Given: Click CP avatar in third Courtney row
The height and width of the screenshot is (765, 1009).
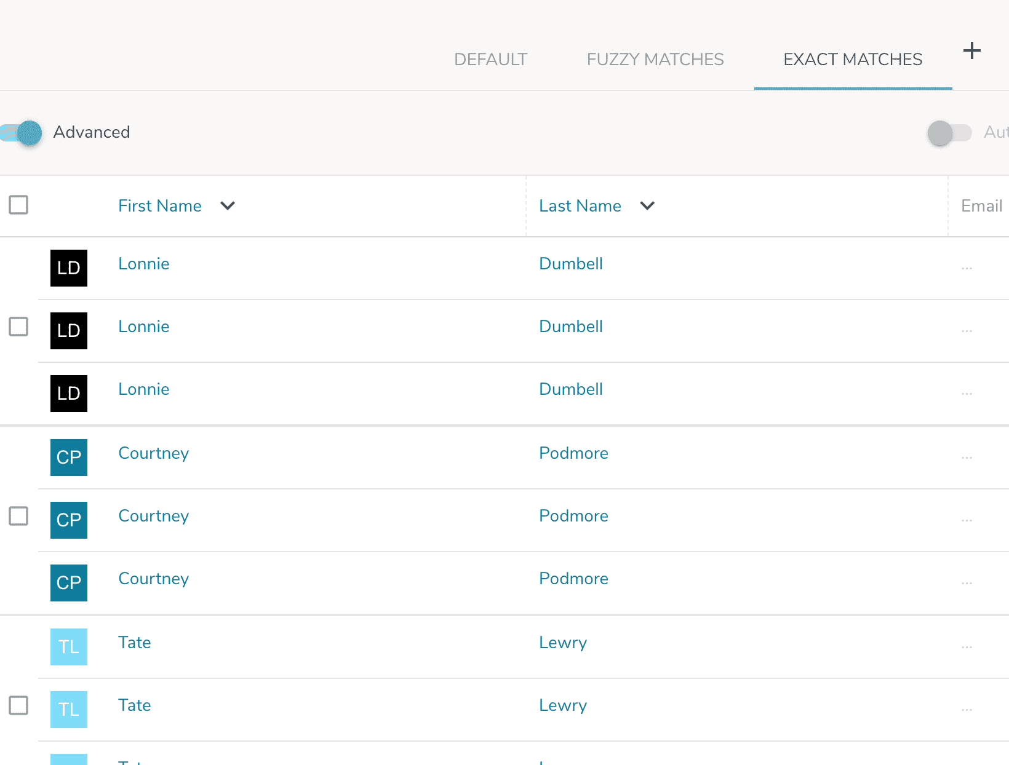Looking at the screenshot, I should pyautogui.click(x=69, y=583).
